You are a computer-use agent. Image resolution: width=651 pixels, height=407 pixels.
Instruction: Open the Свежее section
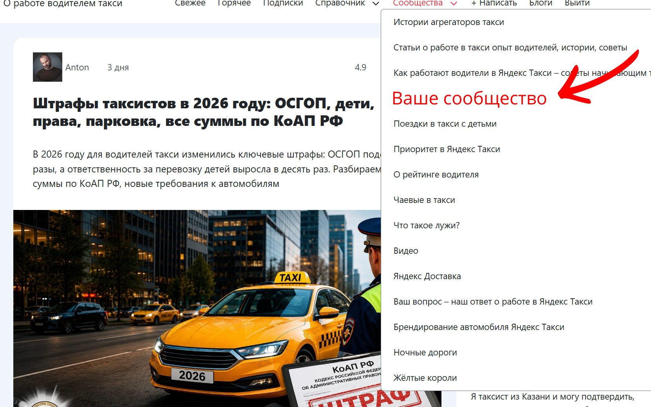pos(190,3)
